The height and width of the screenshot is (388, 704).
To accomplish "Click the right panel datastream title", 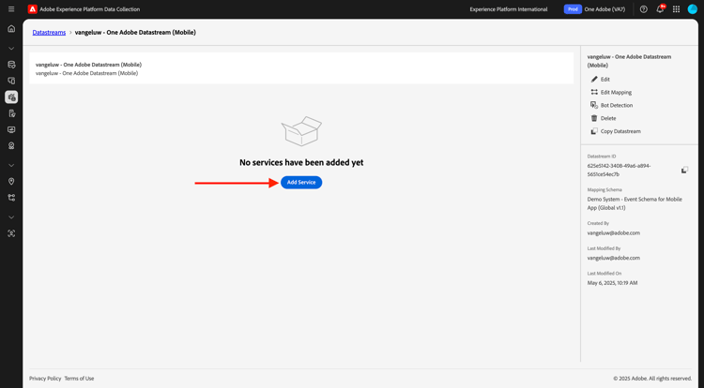I will [x=629, y=61].
